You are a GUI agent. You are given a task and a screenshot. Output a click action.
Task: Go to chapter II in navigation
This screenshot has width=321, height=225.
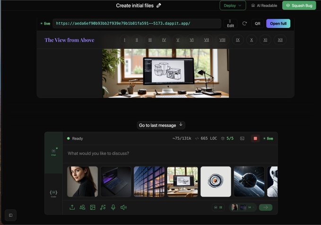click(137, 40)
